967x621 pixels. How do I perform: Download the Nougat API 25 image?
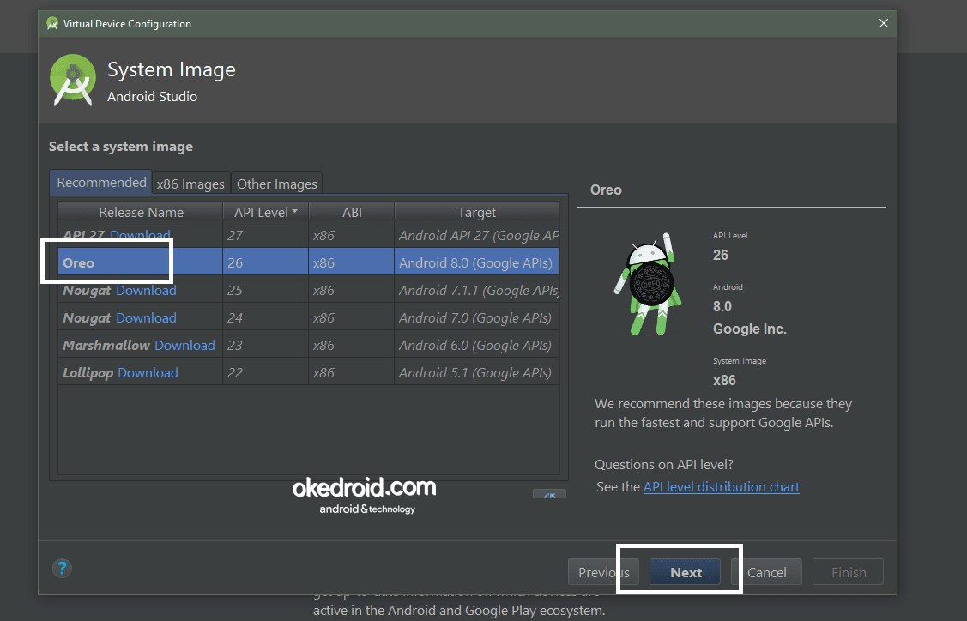pos(146,291)
